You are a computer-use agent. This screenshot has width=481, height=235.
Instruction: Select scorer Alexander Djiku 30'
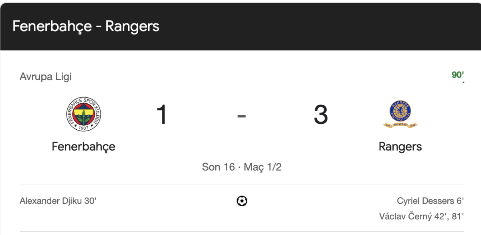[58, 201]
